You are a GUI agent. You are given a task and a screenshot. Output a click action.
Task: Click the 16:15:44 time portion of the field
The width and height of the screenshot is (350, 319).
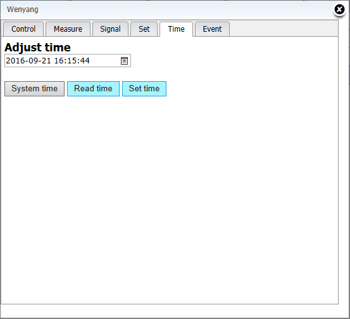(x=72, y=61)
